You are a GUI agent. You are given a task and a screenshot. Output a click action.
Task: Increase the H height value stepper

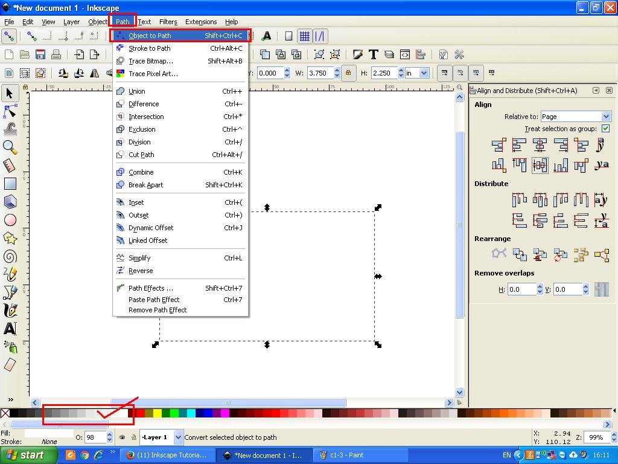(401, 70)
